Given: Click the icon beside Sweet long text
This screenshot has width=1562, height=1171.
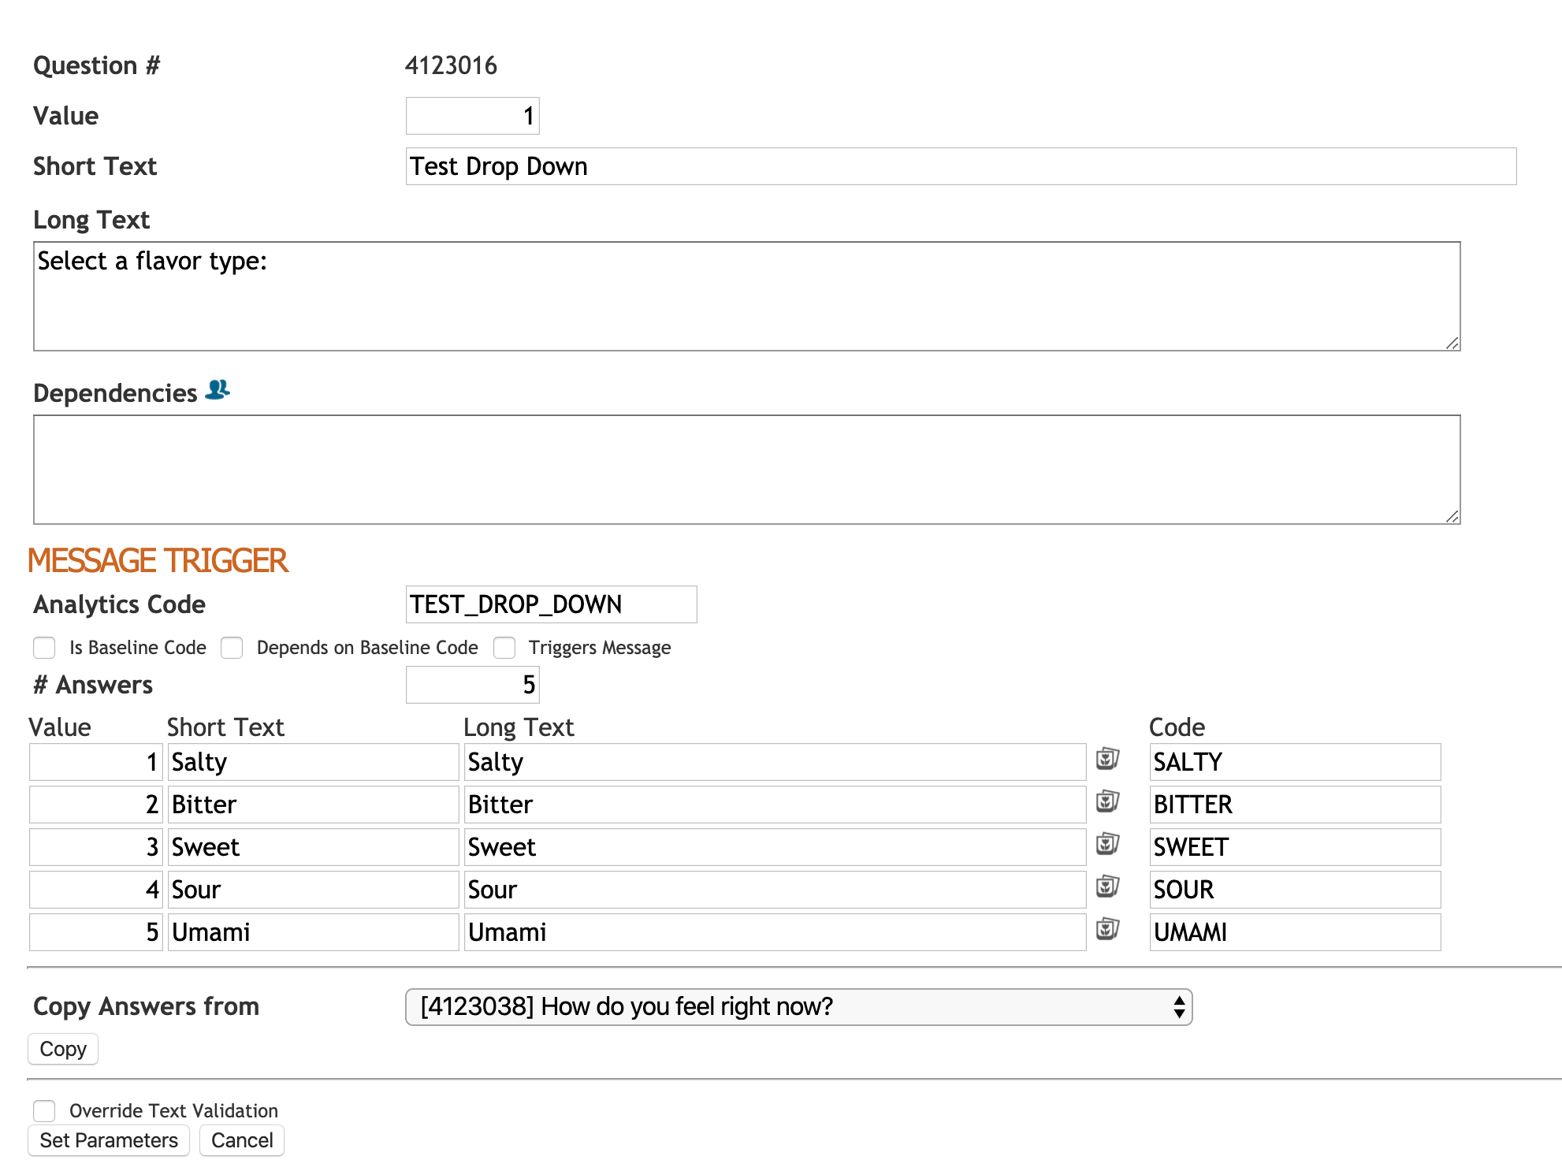Looking at the screenshot, I should pos(1107,844).
